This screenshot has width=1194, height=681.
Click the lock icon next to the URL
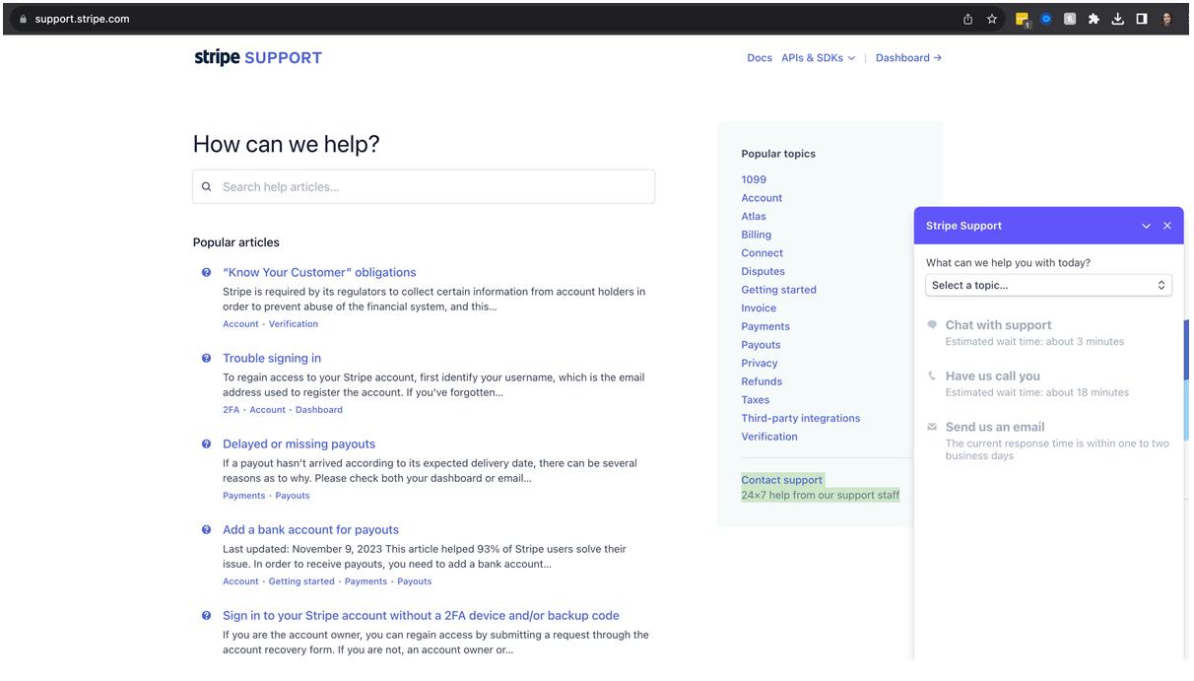pyautogui.click(x=23, y=19)
